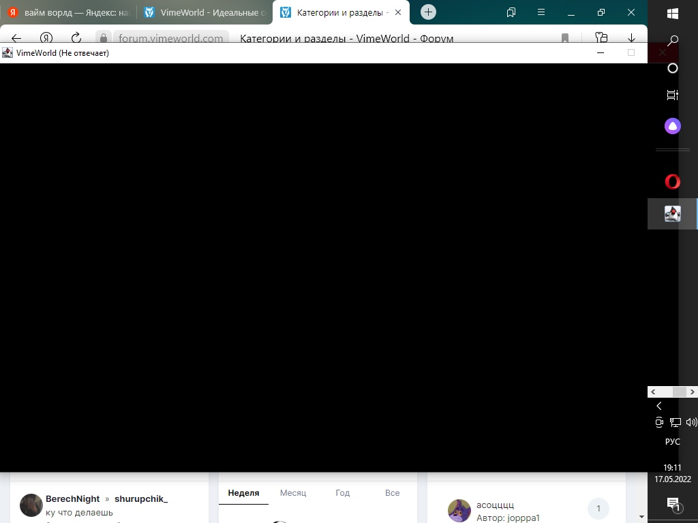Click the volume speaker tray icon
The image size is (698, 523).
point(691,422)
